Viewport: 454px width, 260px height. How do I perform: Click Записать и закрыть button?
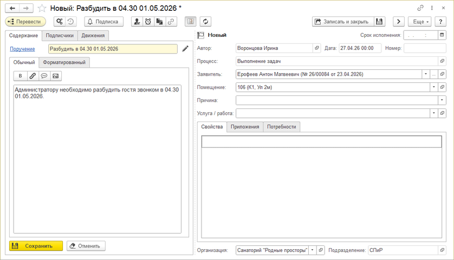(343, 22)
